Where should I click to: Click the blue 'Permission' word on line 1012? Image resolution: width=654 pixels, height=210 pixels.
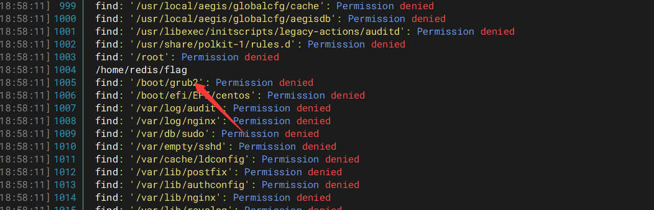273,172
